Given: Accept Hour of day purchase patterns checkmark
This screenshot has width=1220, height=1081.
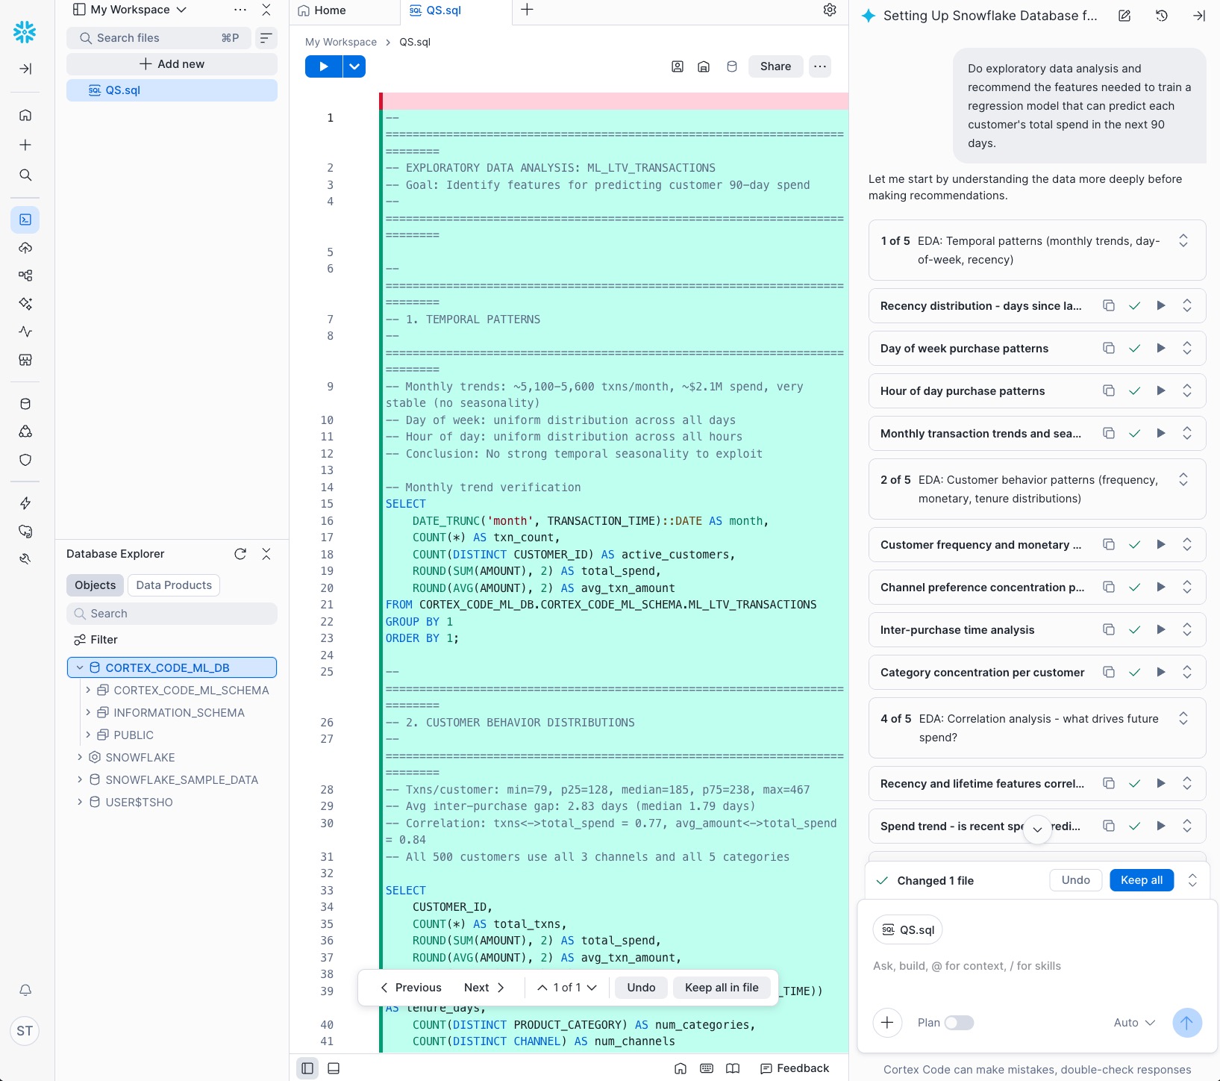Looking at the screenshot, I should coord(1135,390).
